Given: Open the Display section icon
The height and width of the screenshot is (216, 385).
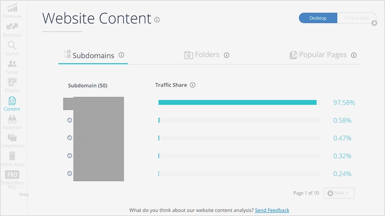Looking at the screenshot, I should (x=12, y=82).
